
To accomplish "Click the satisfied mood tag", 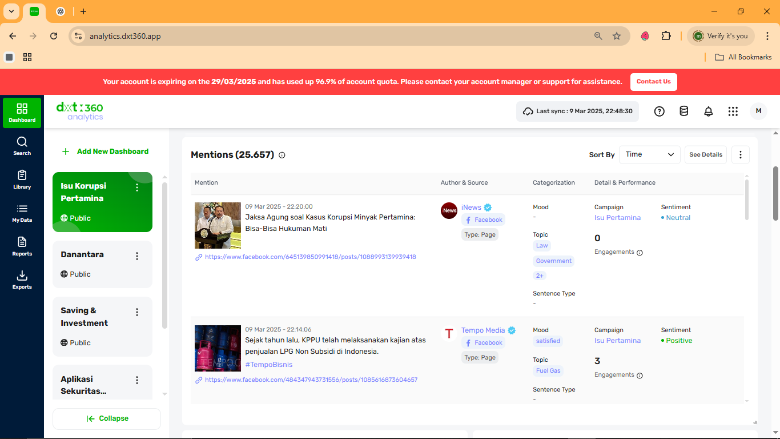I will click(x=548, y=341).
